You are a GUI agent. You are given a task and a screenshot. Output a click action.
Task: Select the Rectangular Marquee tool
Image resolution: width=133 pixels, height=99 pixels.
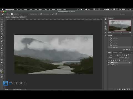click(x=2, y=22)
